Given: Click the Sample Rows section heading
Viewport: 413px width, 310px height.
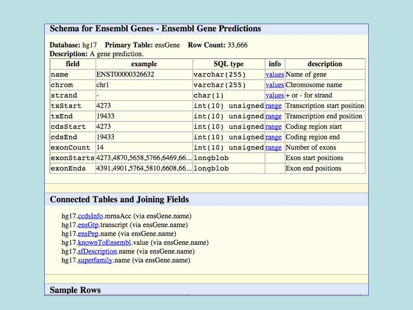Looking at the screenshot, I should pos(75,290).
